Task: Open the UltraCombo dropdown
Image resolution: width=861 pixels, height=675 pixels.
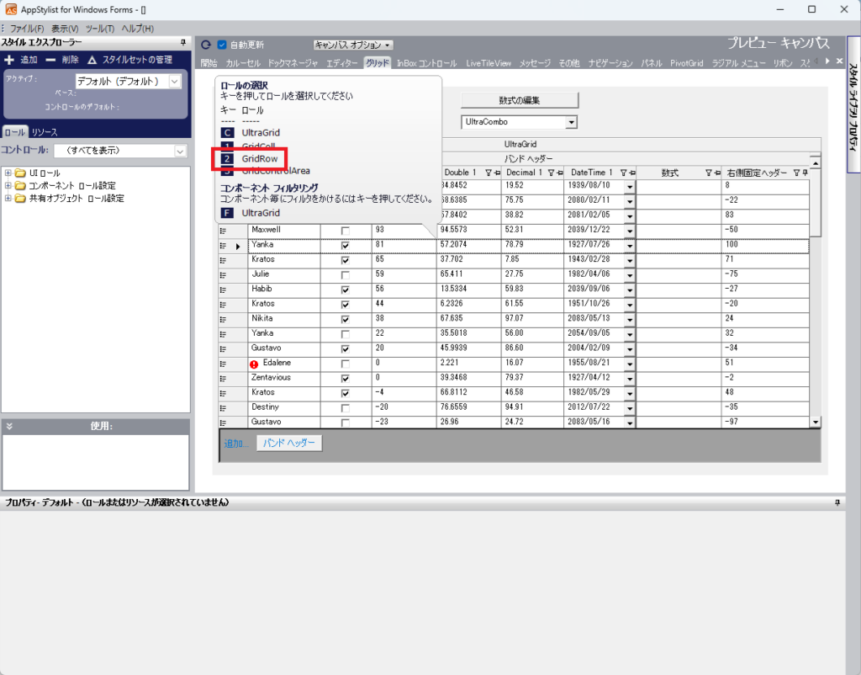Action: pos(572,122)
